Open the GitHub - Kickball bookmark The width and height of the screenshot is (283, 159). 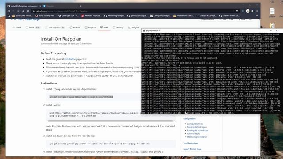click(x=207, y=16)
